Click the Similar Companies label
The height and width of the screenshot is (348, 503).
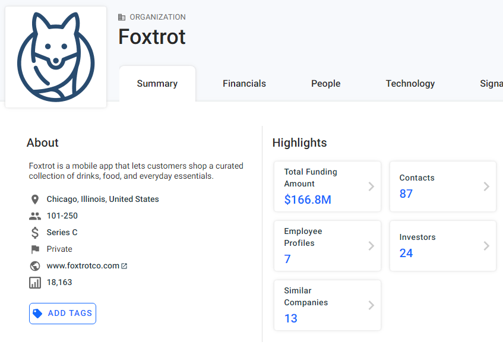coord(306,296)
